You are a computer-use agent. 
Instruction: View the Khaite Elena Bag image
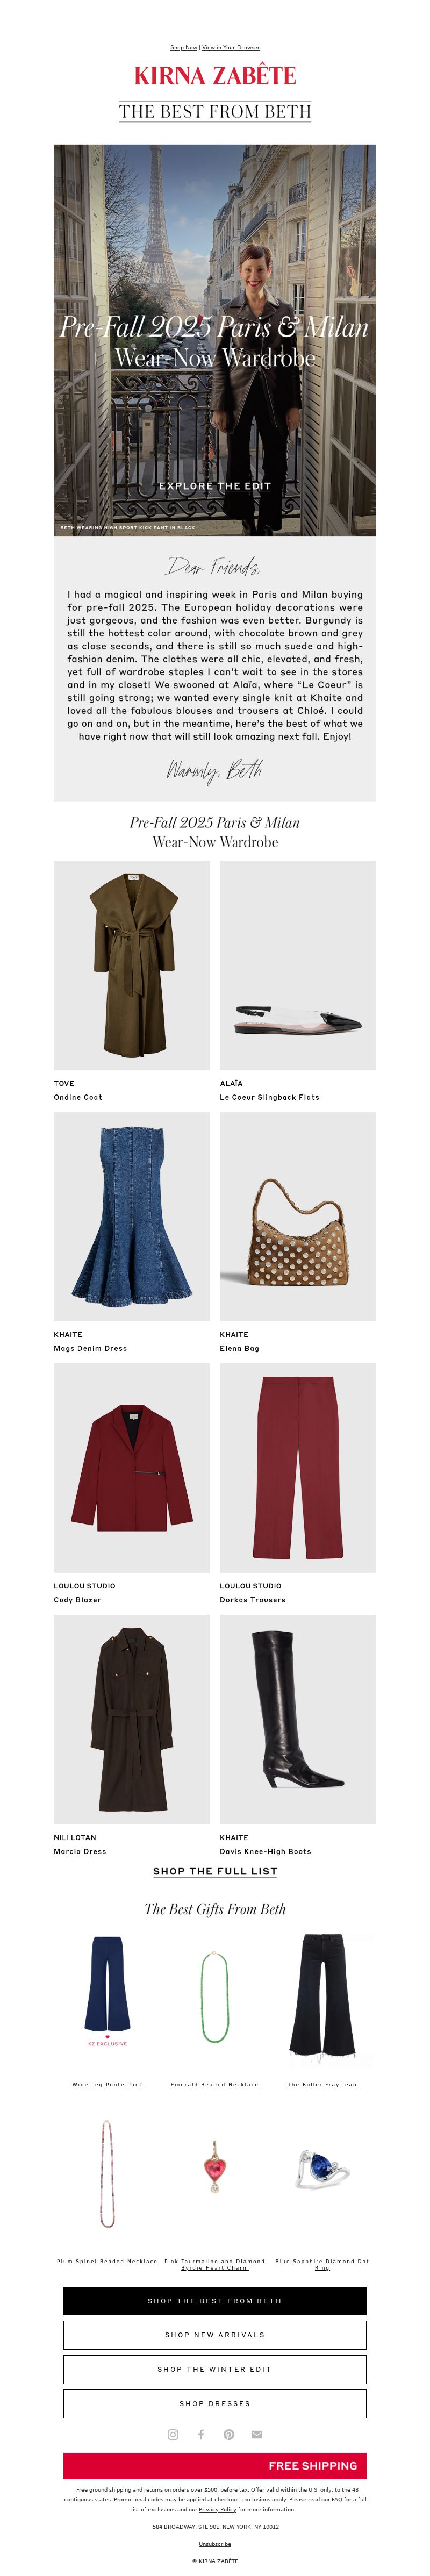click(x=298, y=1217)
